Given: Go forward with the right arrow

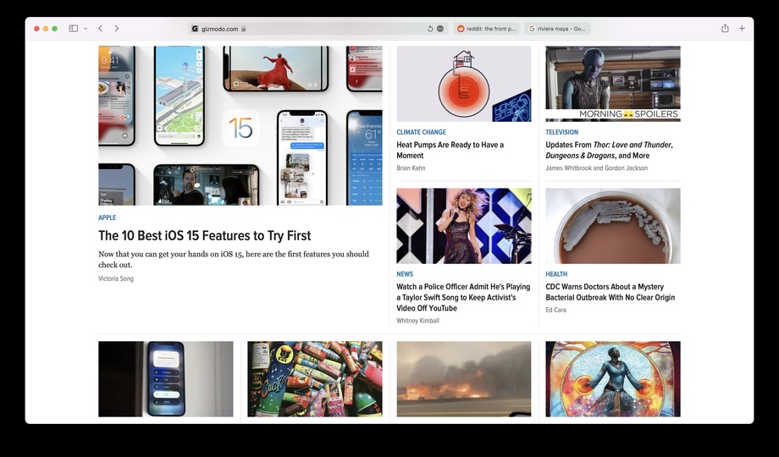Looking at the screenshot, I should pyautogui.click(x=117, y=29).
